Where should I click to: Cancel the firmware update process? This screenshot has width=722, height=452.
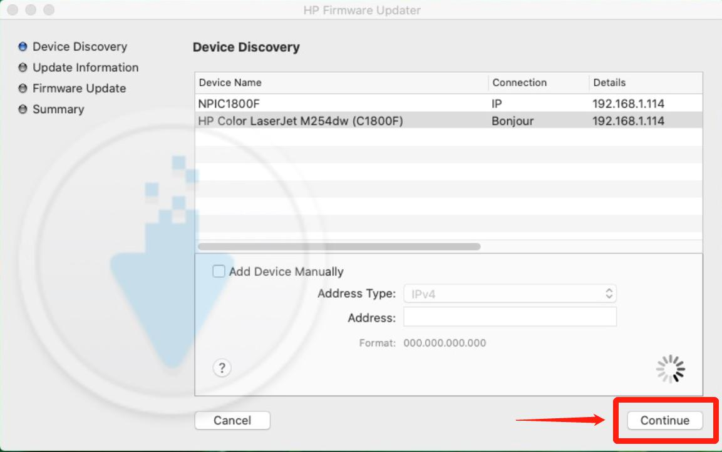(232, 420)
